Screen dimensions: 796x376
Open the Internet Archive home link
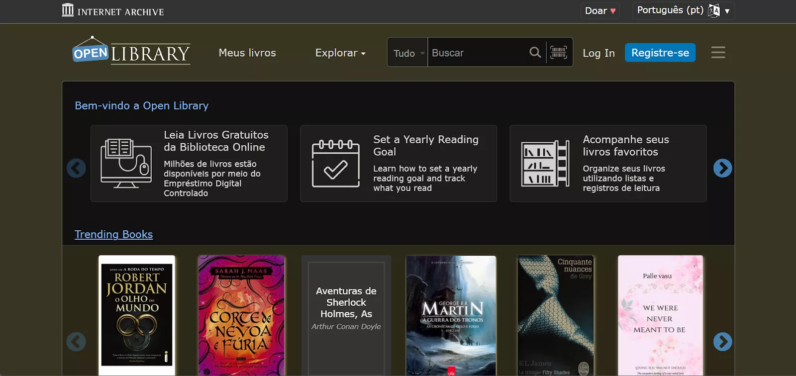point(113,11)
